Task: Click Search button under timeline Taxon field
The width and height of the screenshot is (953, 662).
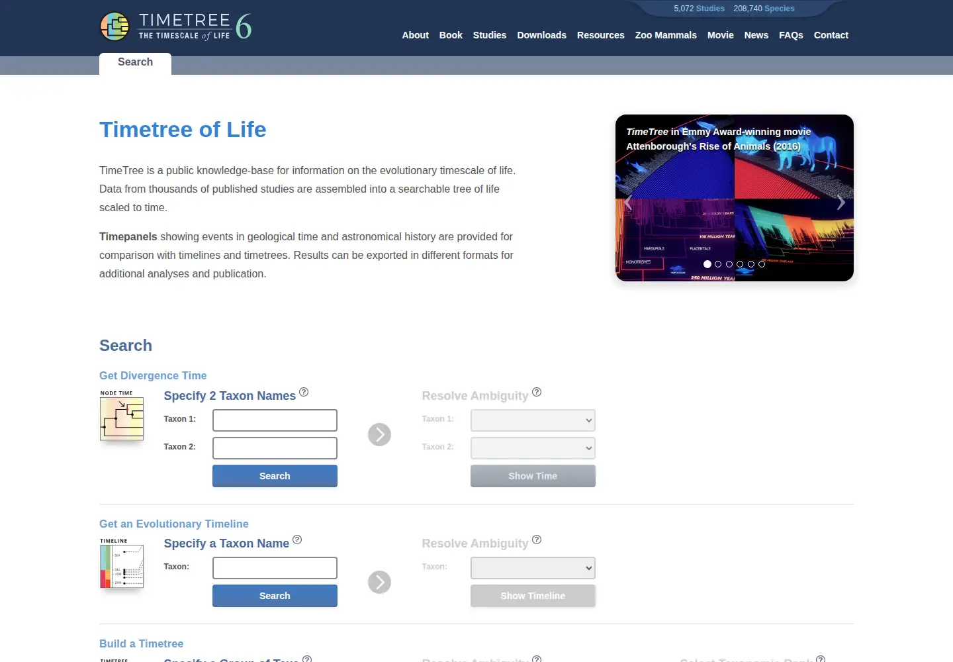Action: pyautogui.click(x=275, y=596)
